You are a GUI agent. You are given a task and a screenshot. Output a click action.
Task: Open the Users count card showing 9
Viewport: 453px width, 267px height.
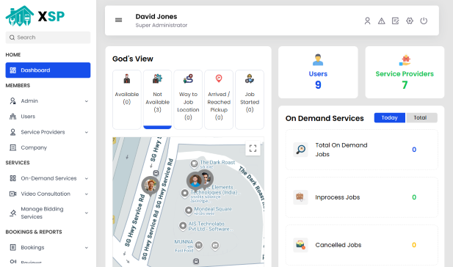pos(318,72)
